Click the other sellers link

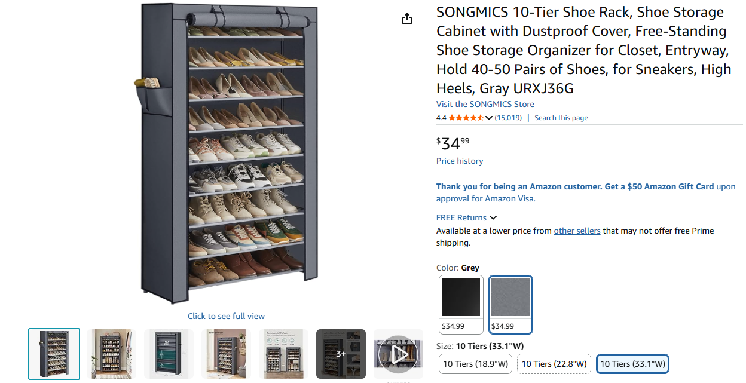[577, 231]
